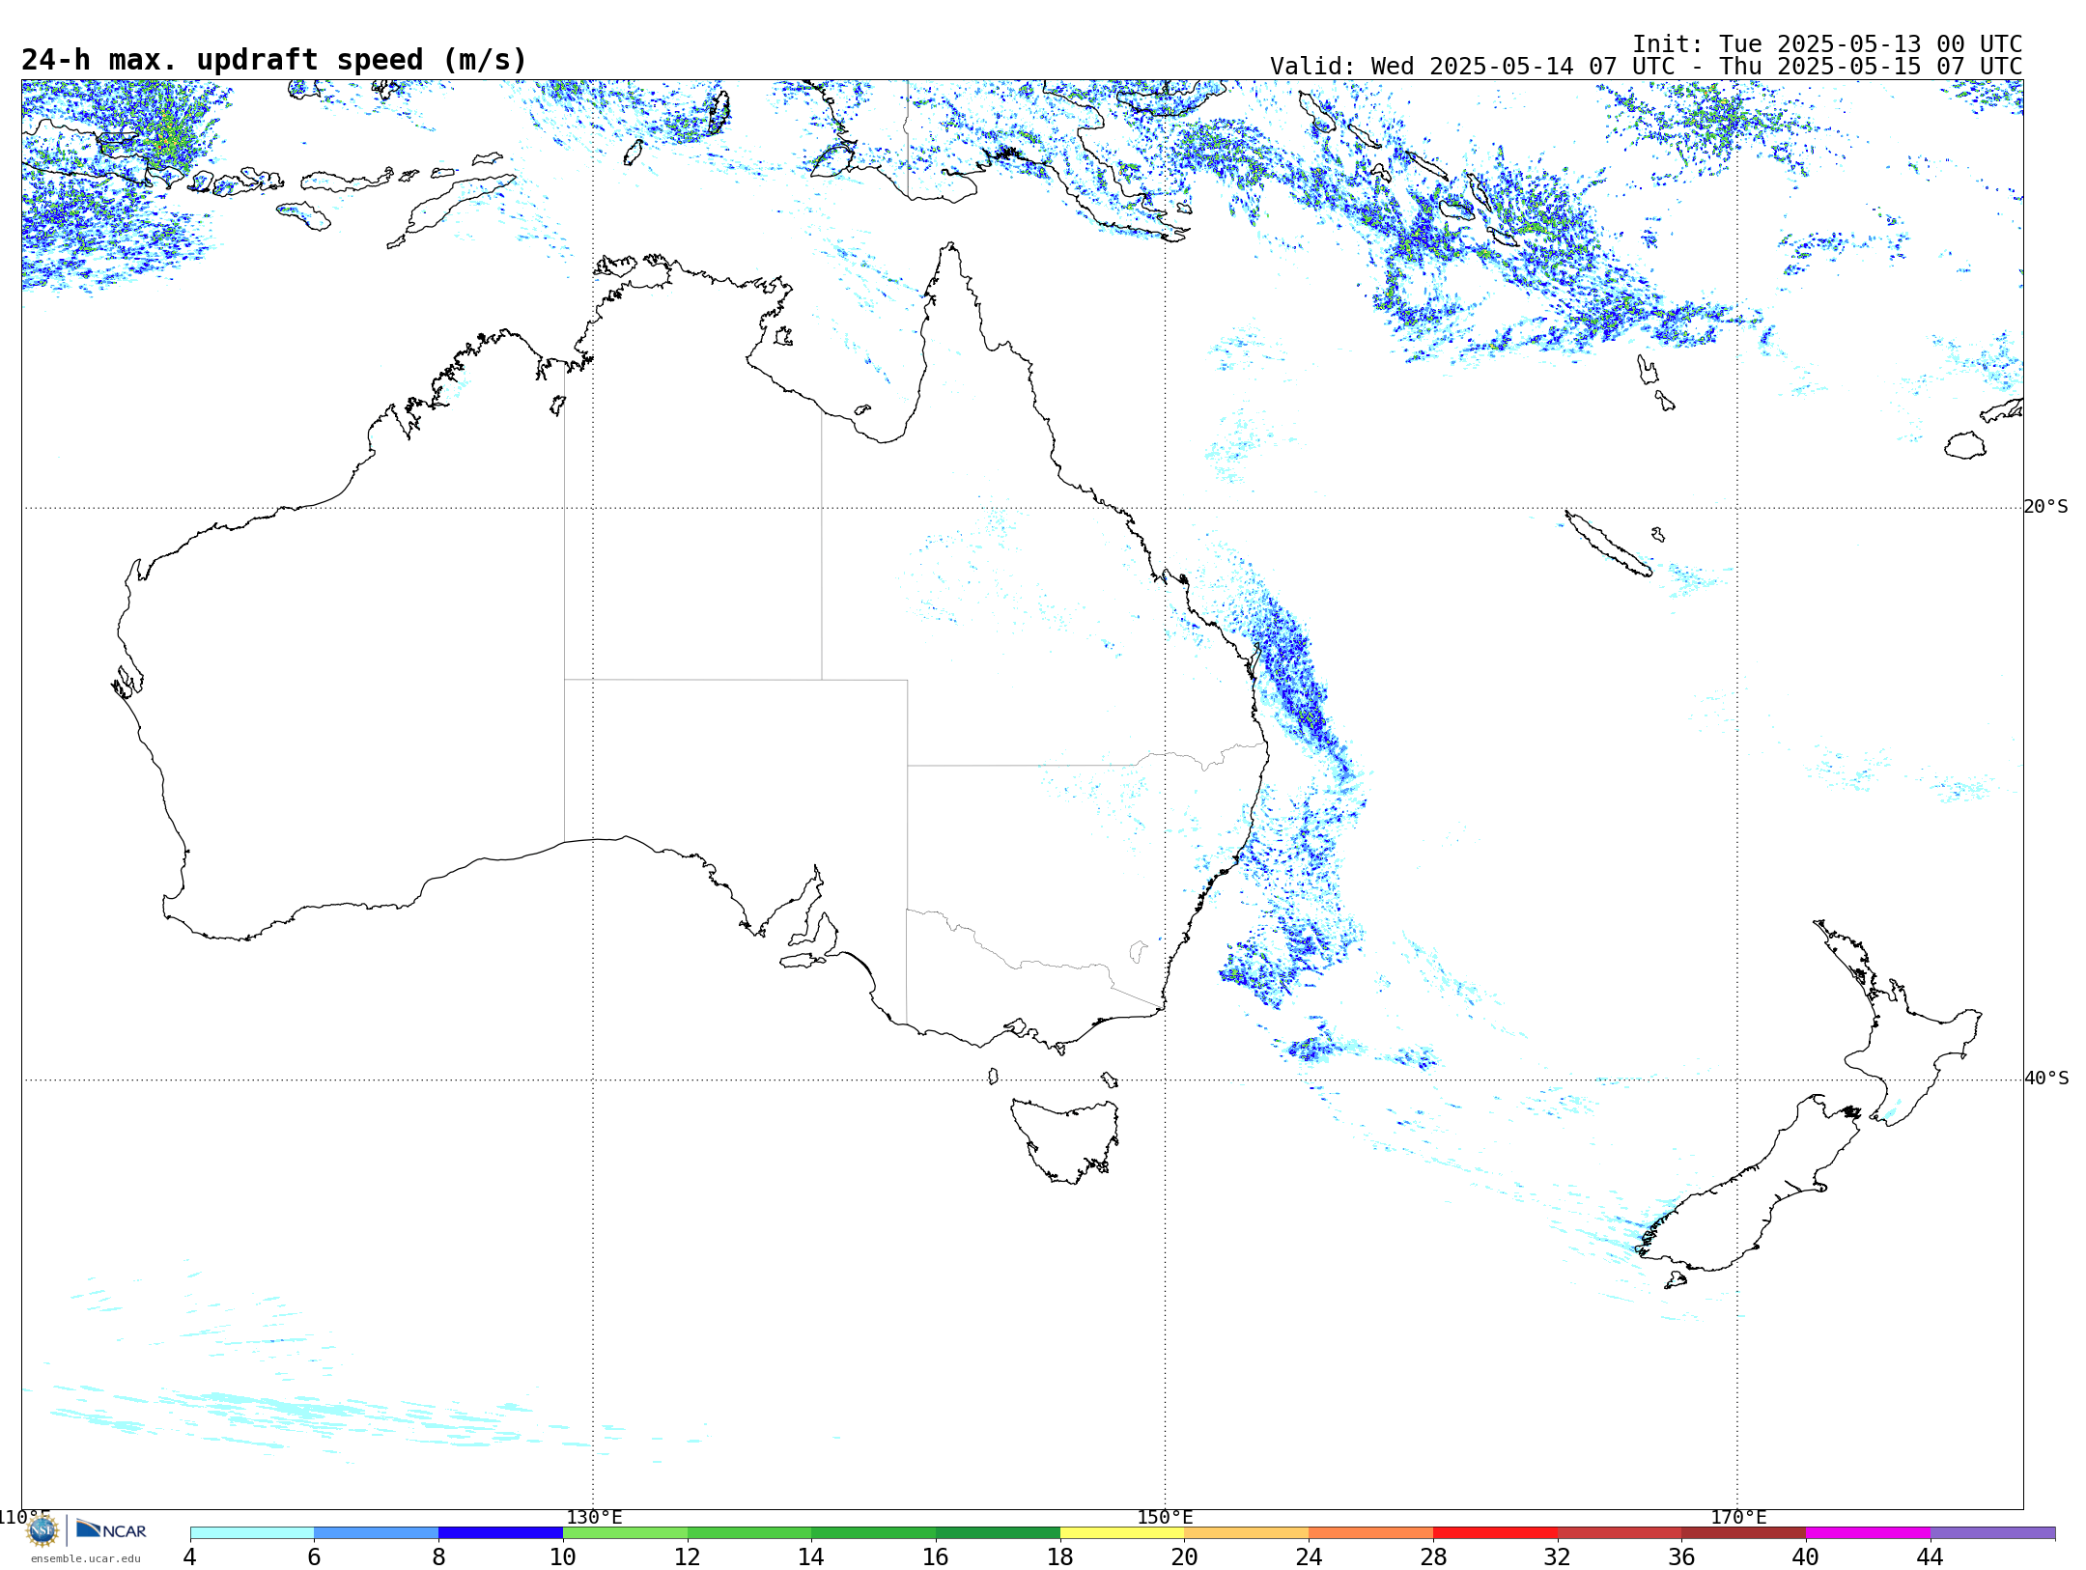2086x1570 pixels.
Task: Click the colorbar tick label 40
Action: click(x=1806, y=1557)
